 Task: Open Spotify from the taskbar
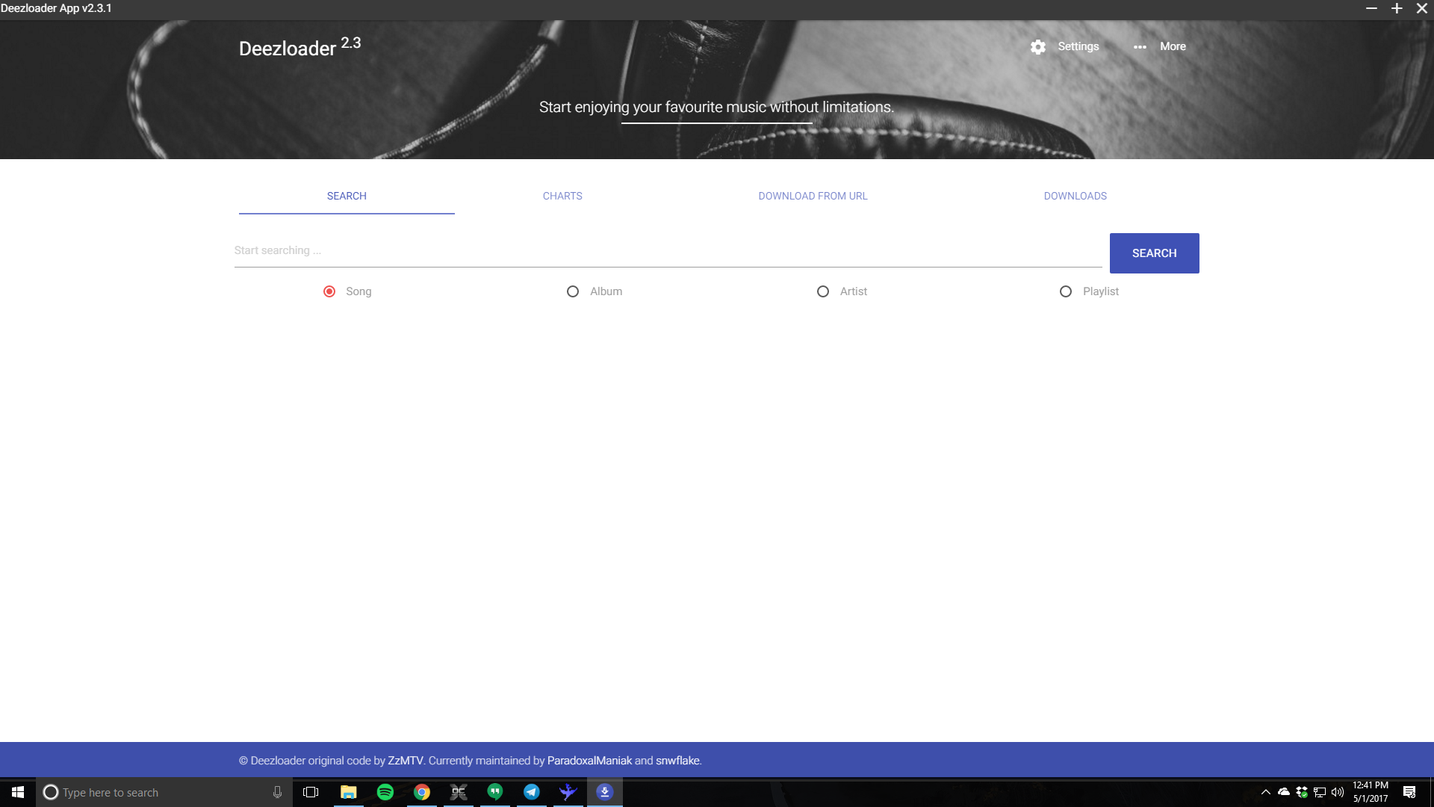tap(385, 792)
